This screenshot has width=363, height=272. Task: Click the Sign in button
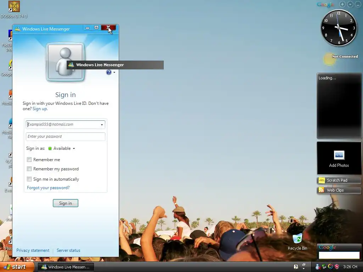click(66, 203)
